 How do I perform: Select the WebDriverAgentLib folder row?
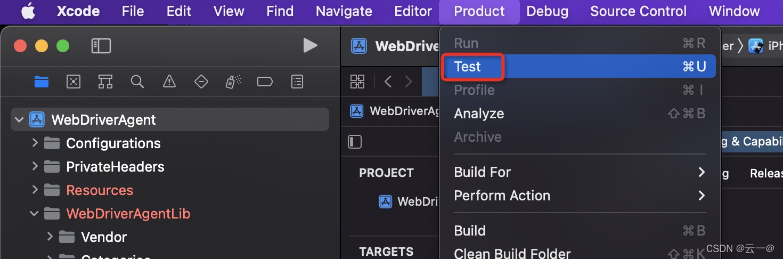click(x=170, y=214)
